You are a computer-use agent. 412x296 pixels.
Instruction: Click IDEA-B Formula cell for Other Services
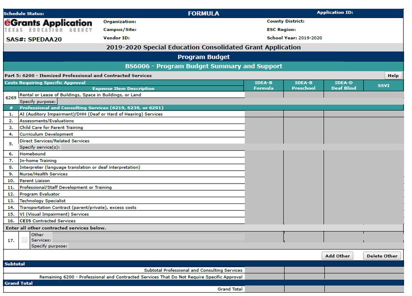point(264,237)
